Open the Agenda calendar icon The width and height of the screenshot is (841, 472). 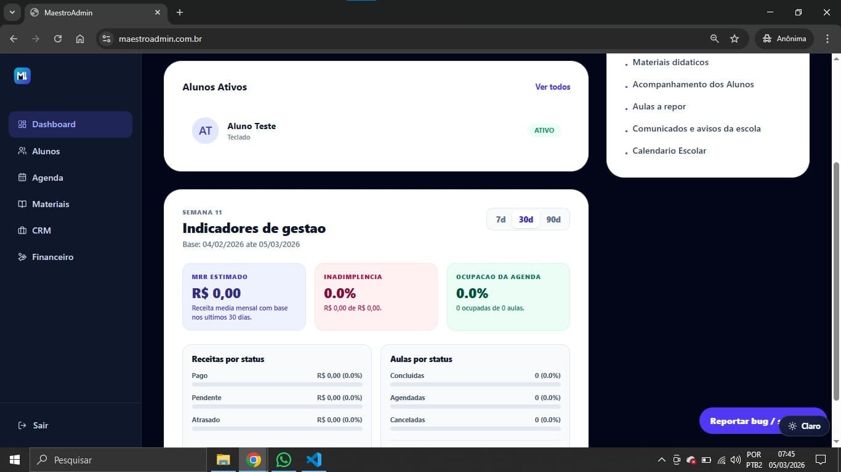tap(21, 177)
